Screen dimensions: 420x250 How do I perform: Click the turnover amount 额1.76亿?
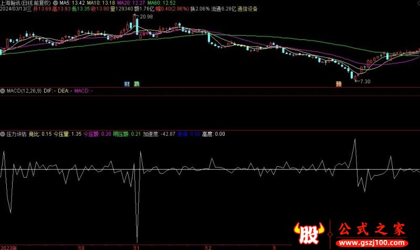coord(144,9)
